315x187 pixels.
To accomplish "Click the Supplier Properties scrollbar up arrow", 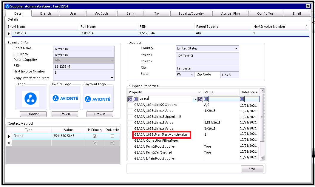I will coord(262,91).
